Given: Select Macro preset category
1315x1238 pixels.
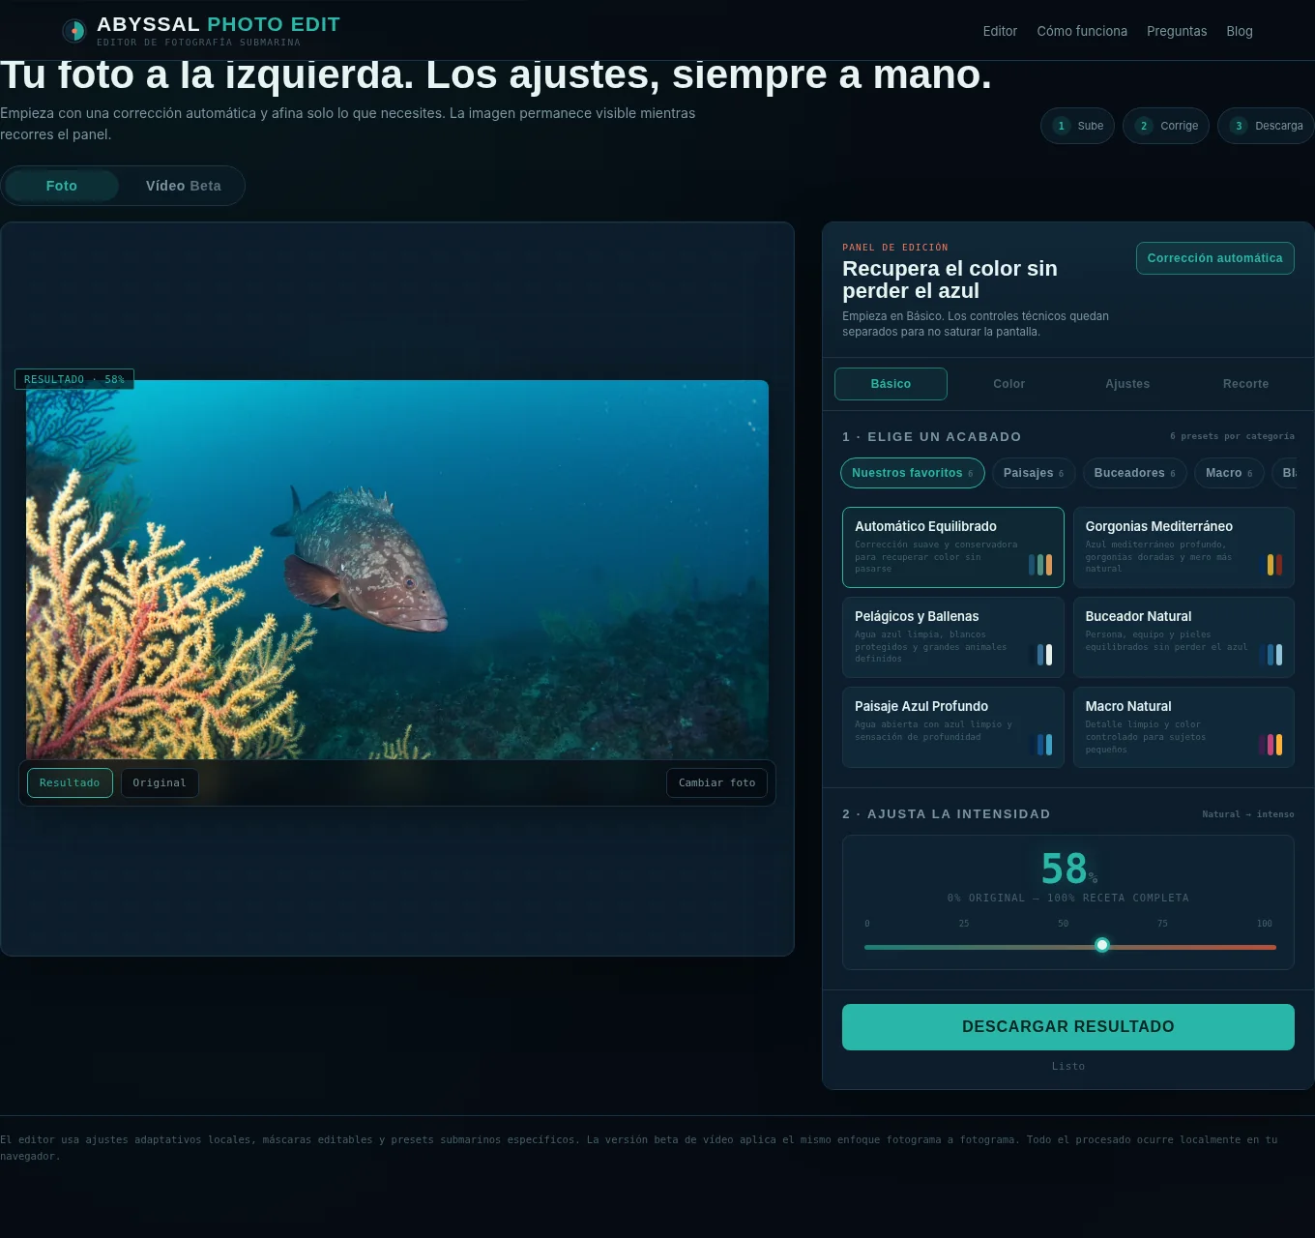Looking at the screenshot, I should 1229,473.
